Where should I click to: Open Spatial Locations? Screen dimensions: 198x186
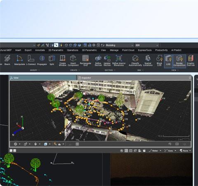(x=148, y=61)
